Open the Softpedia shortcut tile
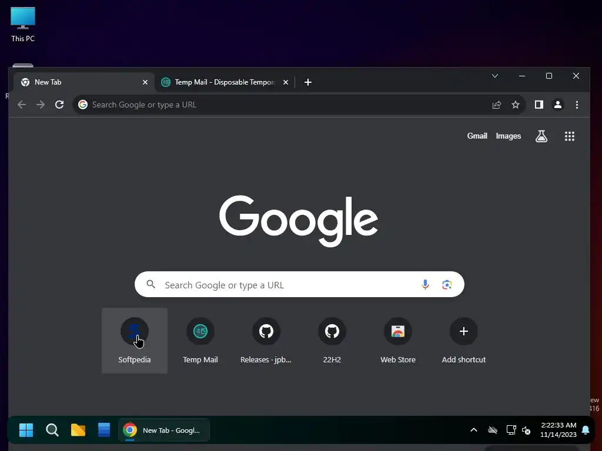The width and height of the screenshot is (602, 451). [135, 340]
